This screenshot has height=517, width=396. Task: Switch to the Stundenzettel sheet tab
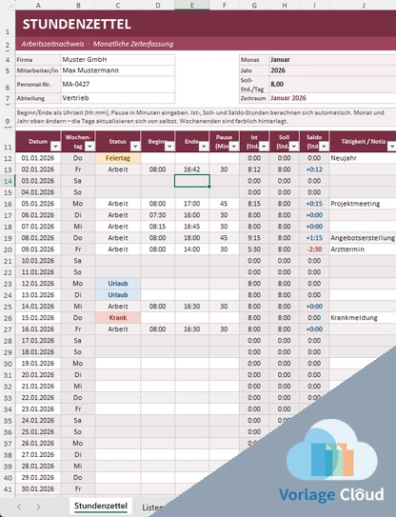click(101, 507)
